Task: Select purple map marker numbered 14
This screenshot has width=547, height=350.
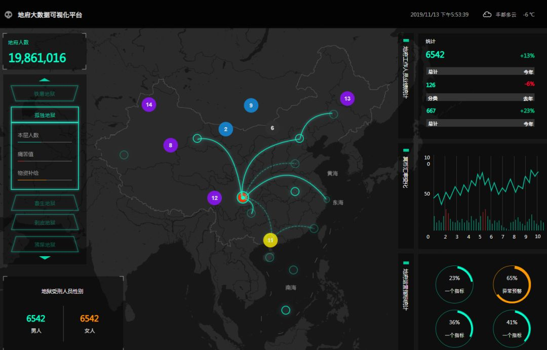Action: [x=149, y=104]
